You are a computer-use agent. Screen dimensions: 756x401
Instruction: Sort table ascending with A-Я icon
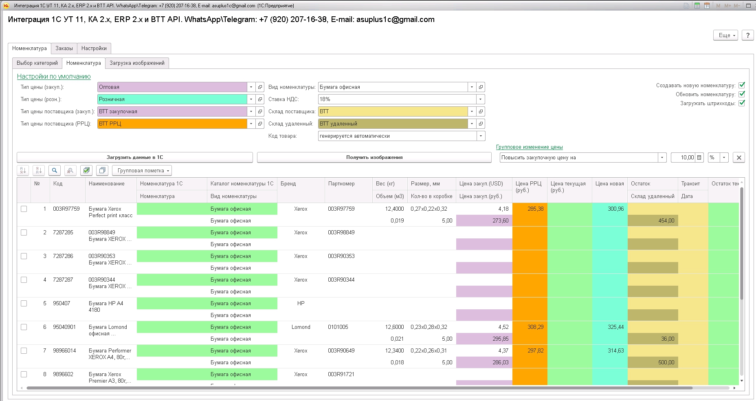point(23,170)
